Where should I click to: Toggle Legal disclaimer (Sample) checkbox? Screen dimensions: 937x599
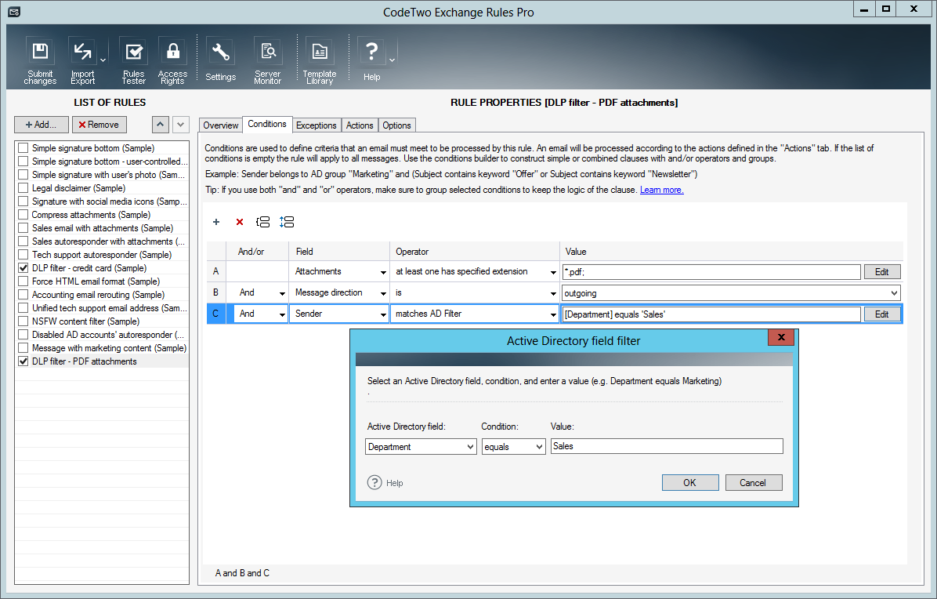(x=24, y=187)
